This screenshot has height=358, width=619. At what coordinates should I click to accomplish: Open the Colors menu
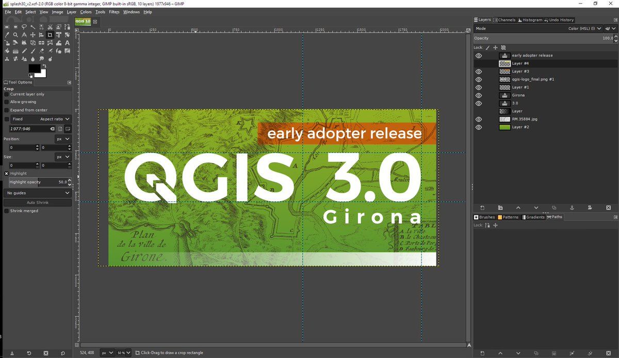pos(86,12)
